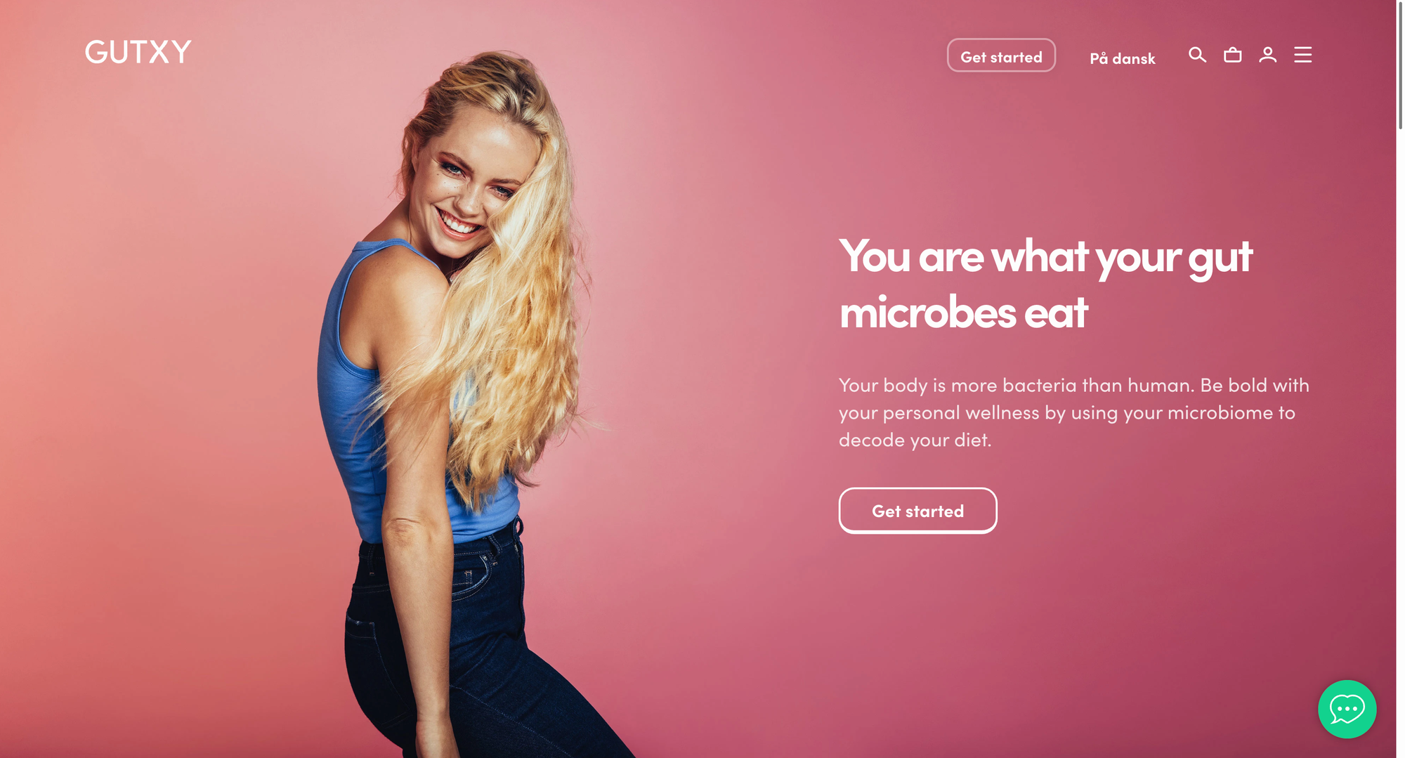Viewport: 1405px width, 758px height.
Task: Click the 'decode your diet.' text line
Action: 915,440
